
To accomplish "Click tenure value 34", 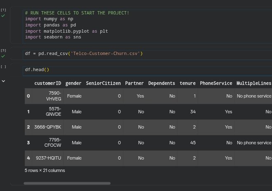I will 193,112.
